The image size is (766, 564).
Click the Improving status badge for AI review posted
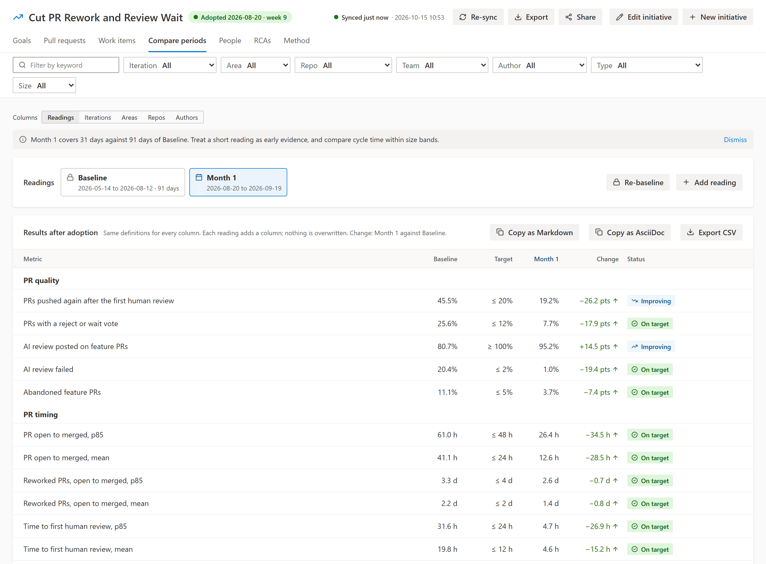coord(651,347)
